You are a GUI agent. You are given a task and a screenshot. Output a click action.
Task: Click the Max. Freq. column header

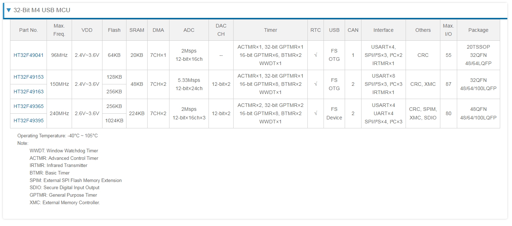[x=59, y=30]
